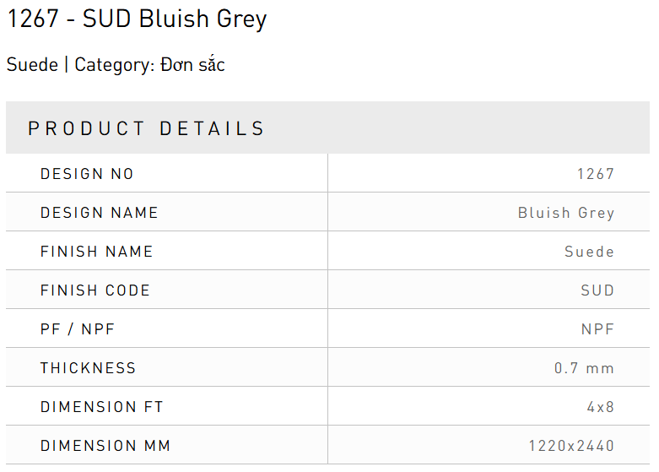Click the Suede text below the title
This screenshot has height=472, width=659.
[x=32, y=65]
